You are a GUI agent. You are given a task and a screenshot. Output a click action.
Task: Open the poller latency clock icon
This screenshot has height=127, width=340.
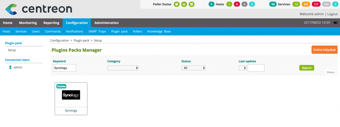pos(177,4)
